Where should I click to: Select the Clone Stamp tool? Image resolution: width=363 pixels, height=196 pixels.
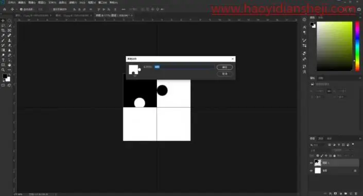click(x=9, y=40)
